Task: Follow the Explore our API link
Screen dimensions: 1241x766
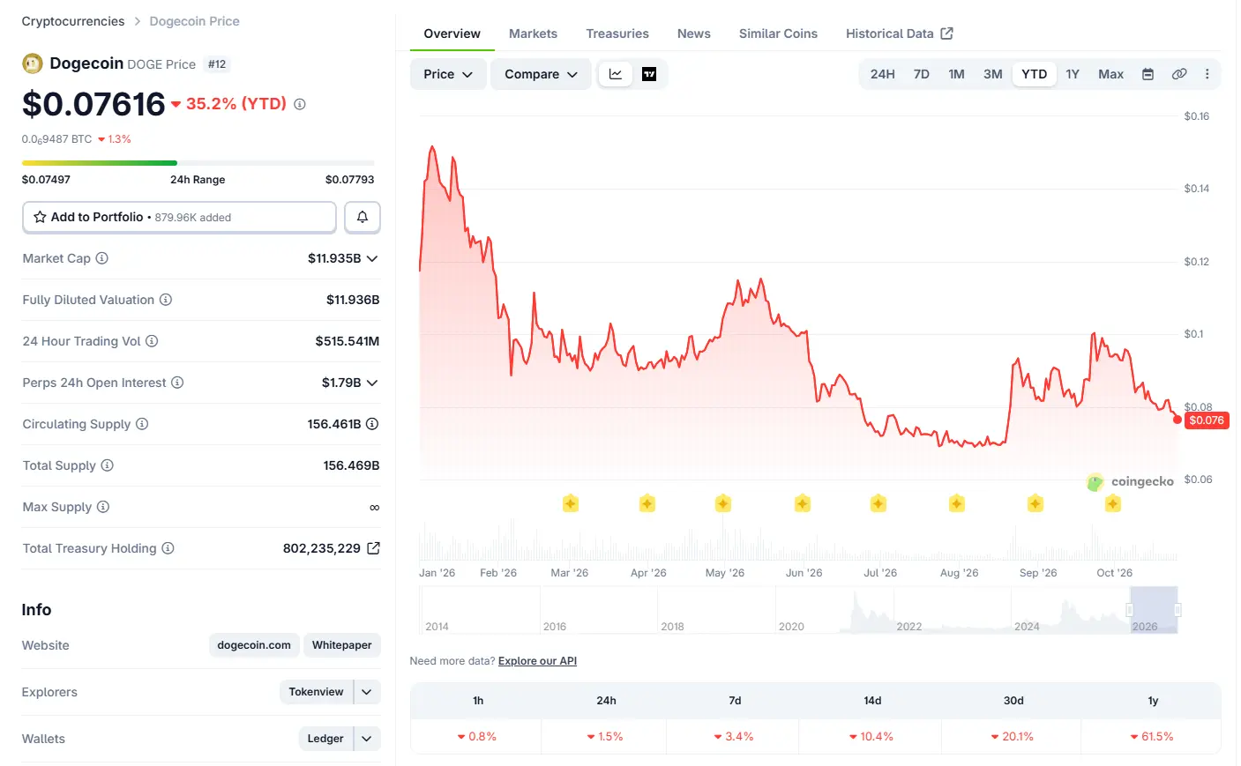Action: pos(537,661)
